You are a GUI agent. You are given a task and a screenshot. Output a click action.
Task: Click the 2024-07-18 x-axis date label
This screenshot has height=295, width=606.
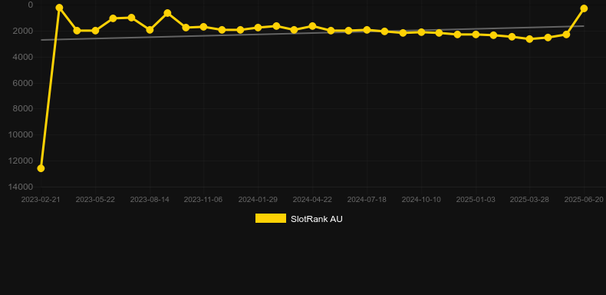point(367,200)
